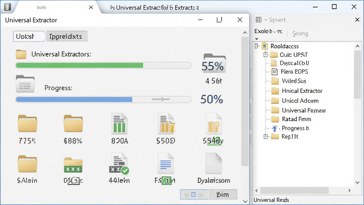Close the Bolts tab
The image size is (364, 205).
tap(91, 7)
